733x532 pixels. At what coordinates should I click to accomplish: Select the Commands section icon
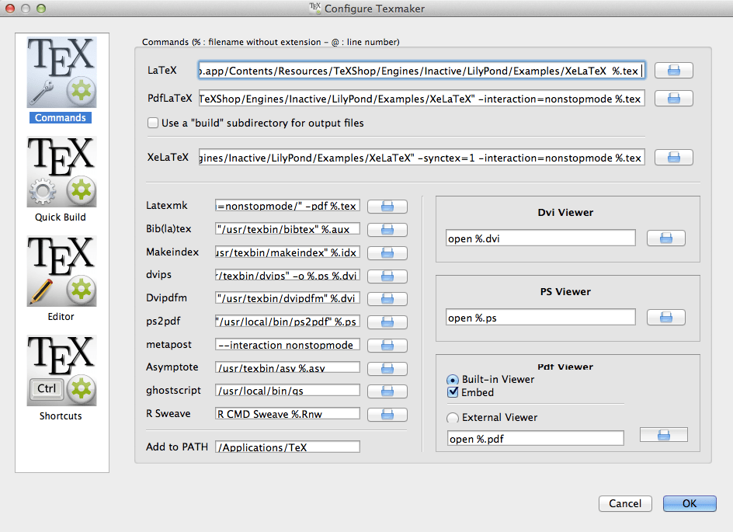pyautogui.click(x=61, y=72)
